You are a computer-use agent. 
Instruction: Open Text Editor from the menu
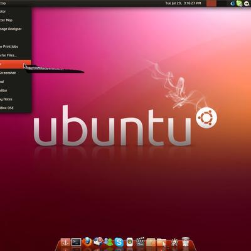[16, 90]
